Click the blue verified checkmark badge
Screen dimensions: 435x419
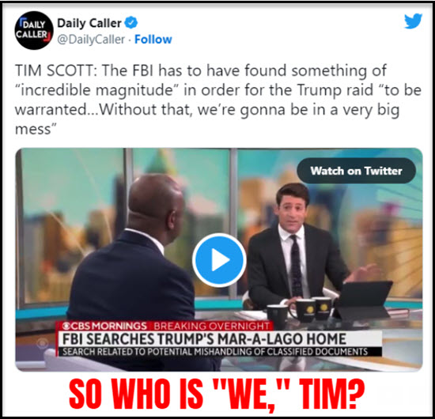[x=131, y=22]
